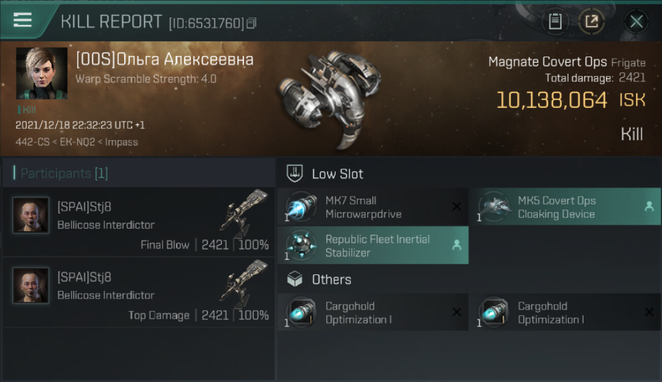
Task: Close the kill report window
Action: (636, 21)
